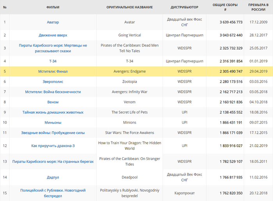Screen dimensions: 273x201
Task: Open «Пираты Карибского моря: На странных берегах»
Action: [x=53, y=161]
